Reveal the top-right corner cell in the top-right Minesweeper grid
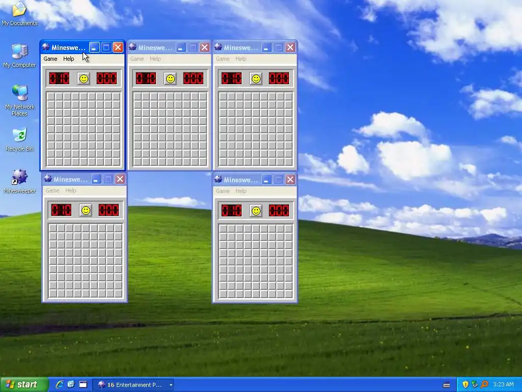The width and height of the screenshot is (522, 392). (289, 96)
